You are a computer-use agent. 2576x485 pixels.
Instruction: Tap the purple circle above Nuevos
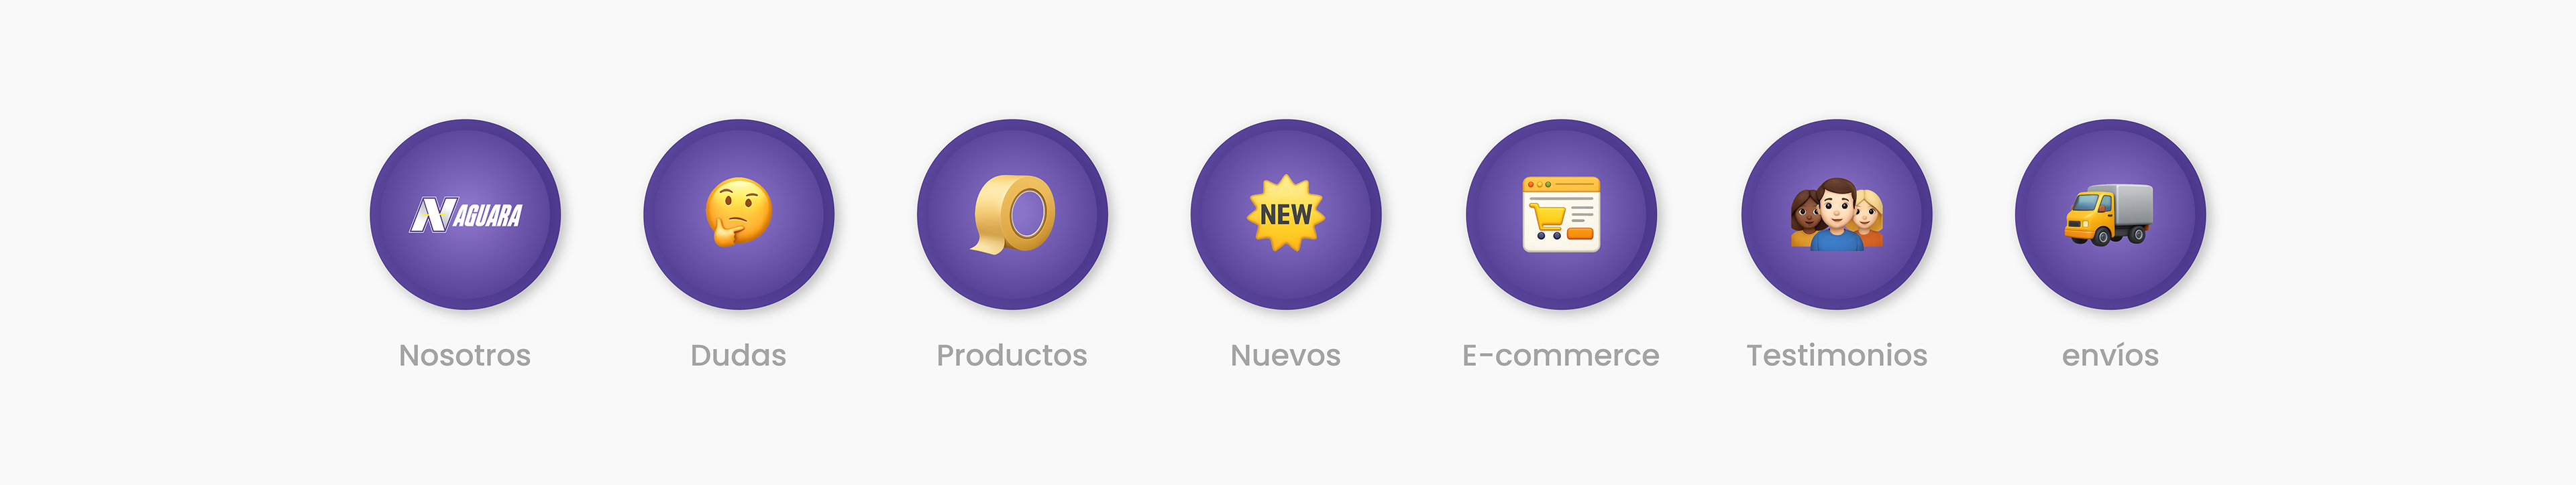coord(1286,214)
